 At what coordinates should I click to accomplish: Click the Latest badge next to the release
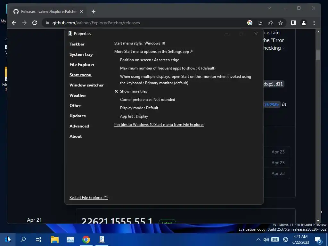tap(167, 222)
